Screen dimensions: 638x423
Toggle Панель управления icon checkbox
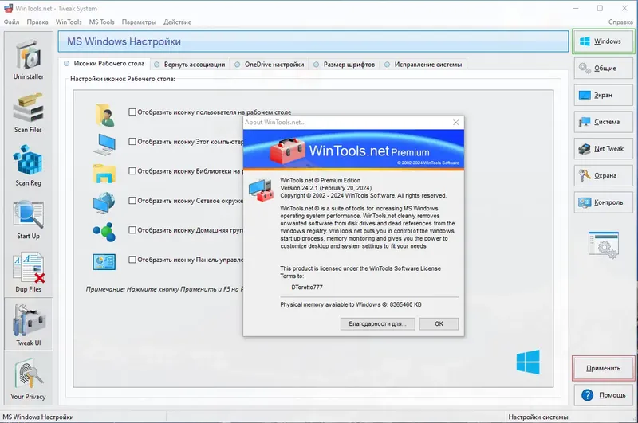coord(132,259)
